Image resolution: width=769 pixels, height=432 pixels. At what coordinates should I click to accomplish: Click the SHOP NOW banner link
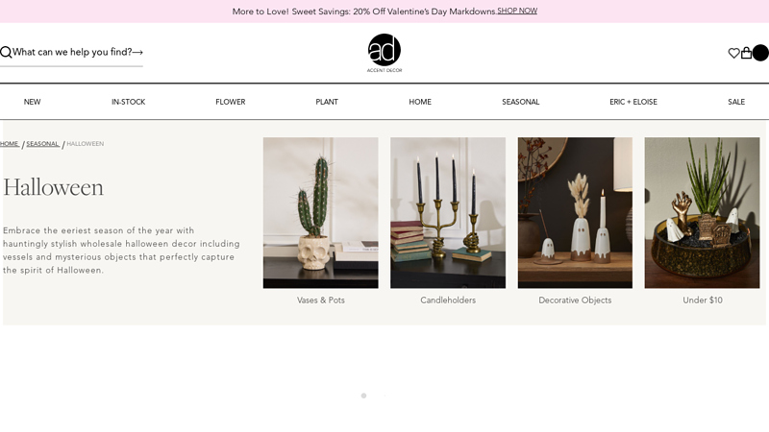tap(517, 11)
